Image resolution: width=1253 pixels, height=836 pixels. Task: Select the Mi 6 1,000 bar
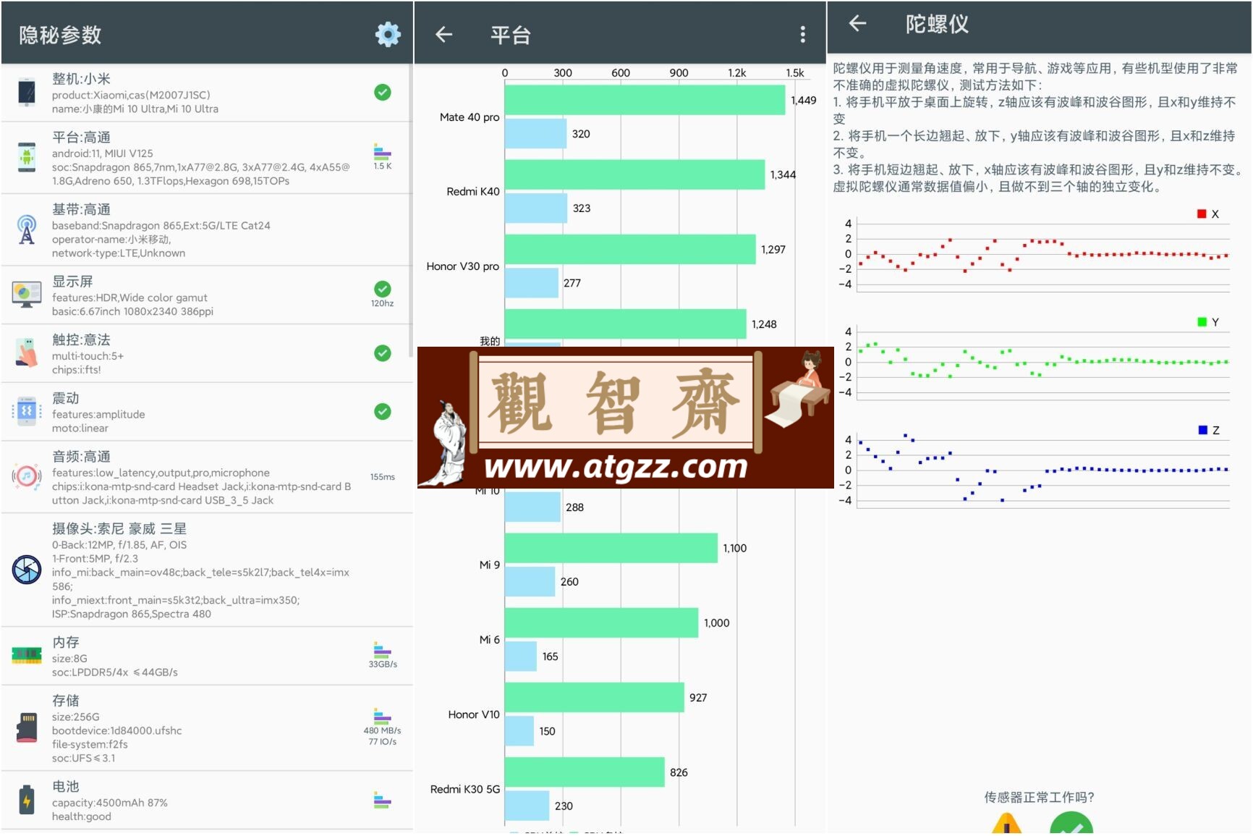[x=601, y=622]
